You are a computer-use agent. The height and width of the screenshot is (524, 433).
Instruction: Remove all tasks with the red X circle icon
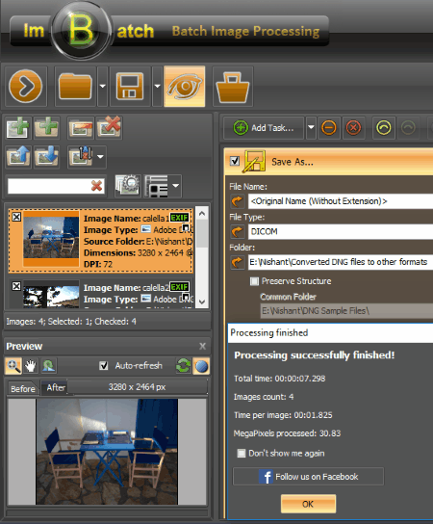(353, 128)
